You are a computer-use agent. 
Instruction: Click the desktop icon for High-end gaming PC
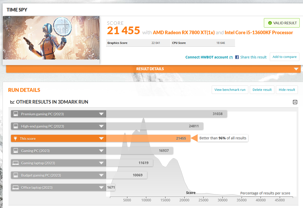pos(16,126)
